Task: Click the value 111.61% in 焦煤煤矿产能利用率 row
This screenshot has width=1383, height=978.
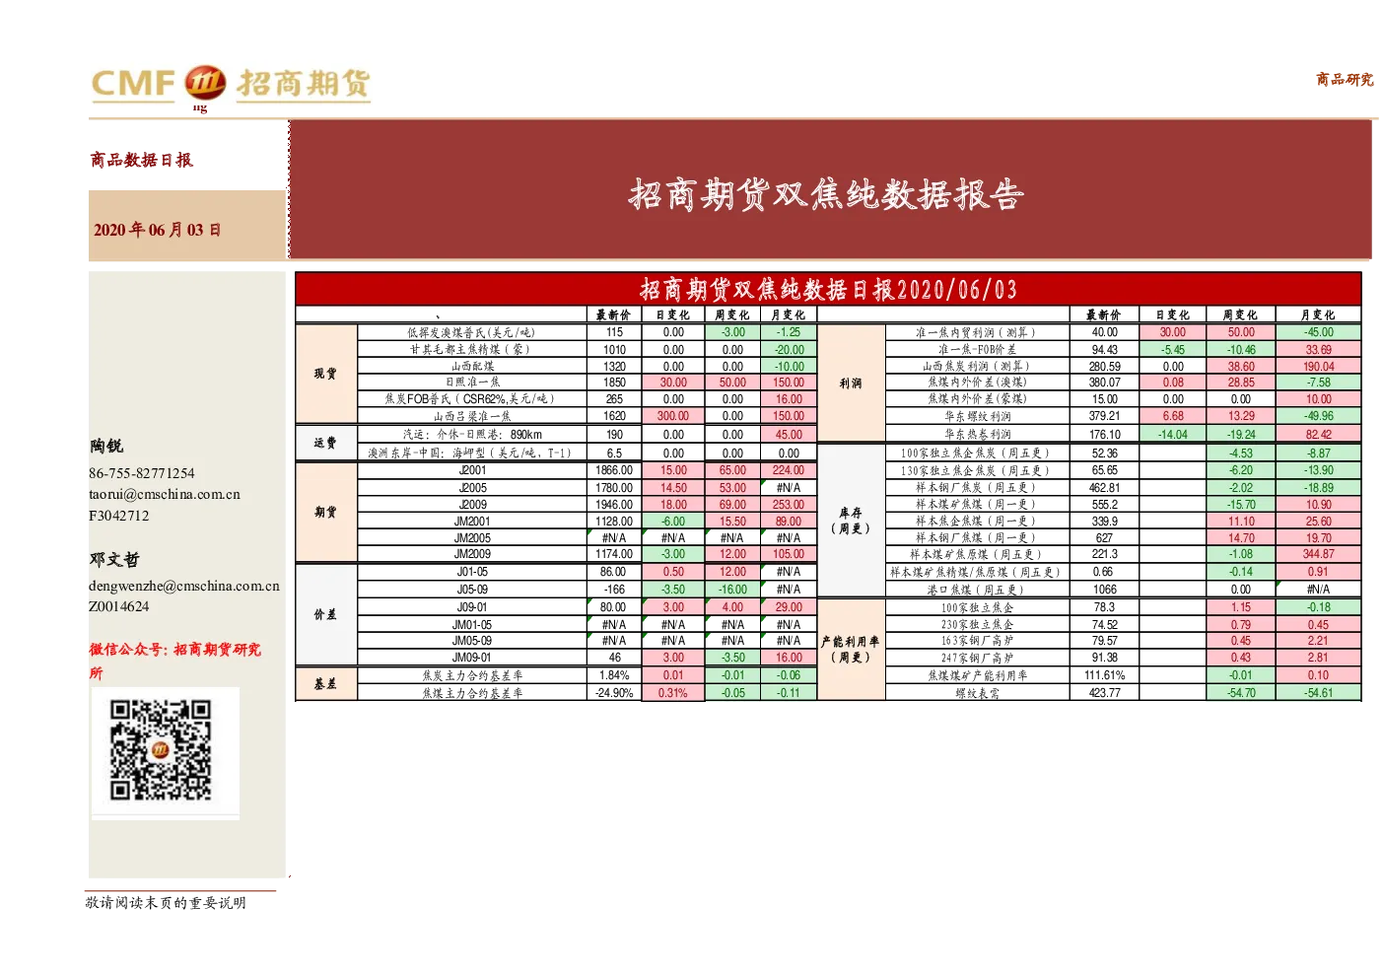Action: pos(1105,675)
